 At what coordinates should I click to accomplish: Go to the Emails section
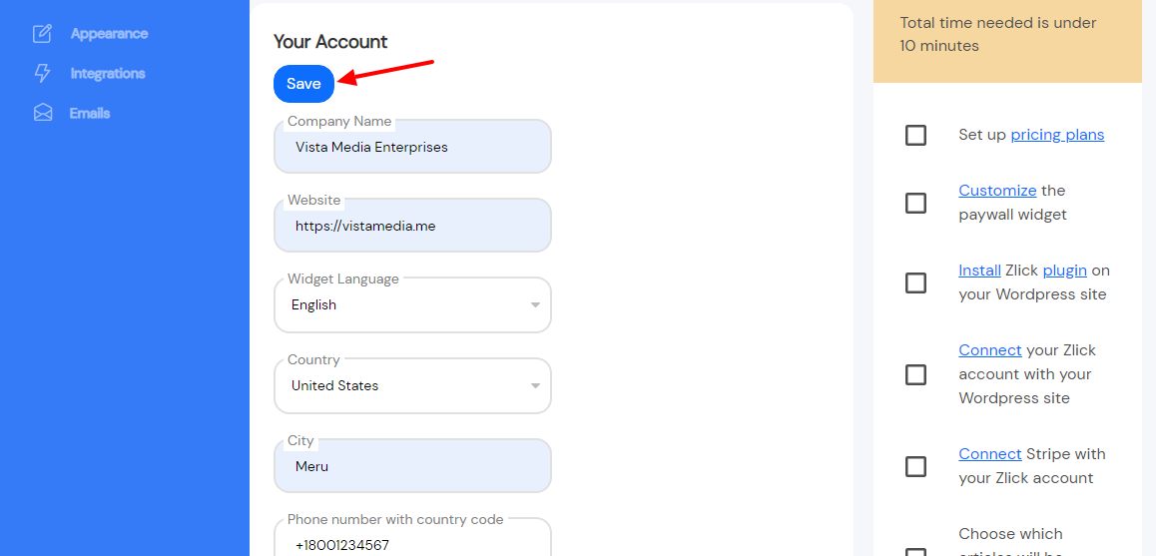pyautogui.click(x=90, y=114)
